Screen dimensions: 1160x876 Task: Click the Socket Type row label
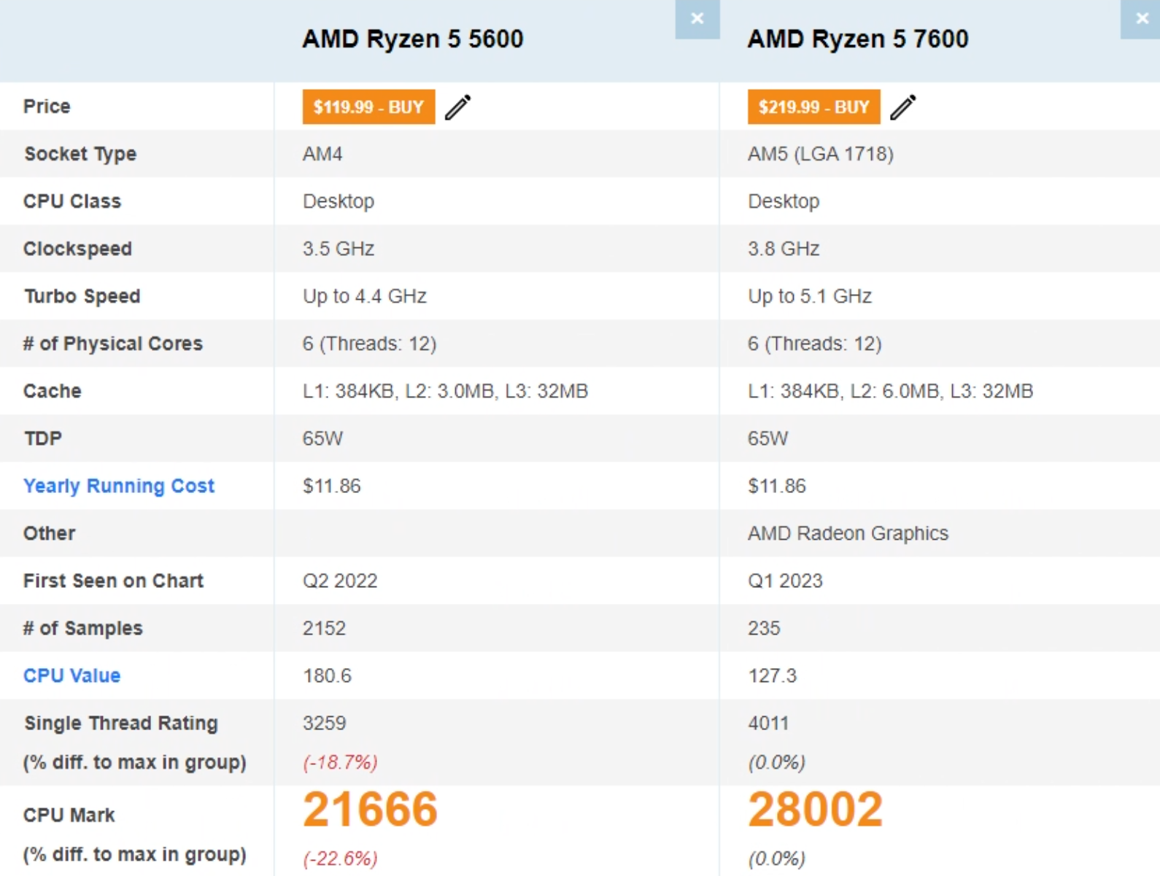[80, 154]
